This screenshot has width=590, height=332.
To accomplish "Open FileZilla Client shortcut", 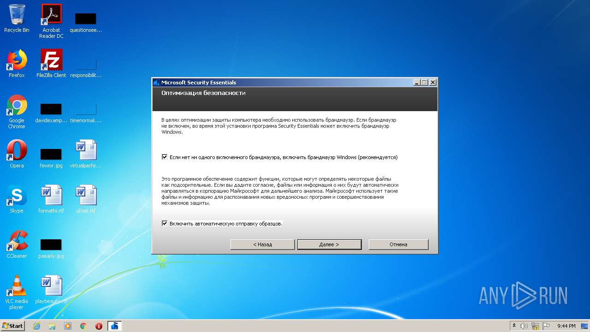I will [x=51, y=64].
